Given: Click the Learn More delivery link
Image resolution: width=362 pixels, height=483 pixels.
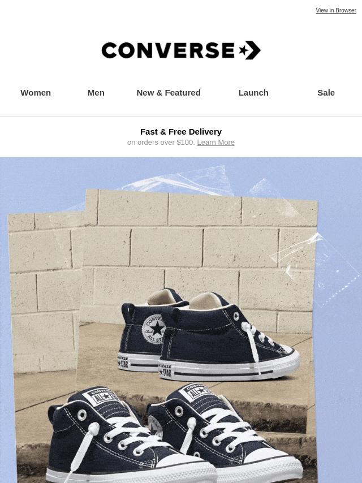Looking at the screenshot, I should pos(216,143).
